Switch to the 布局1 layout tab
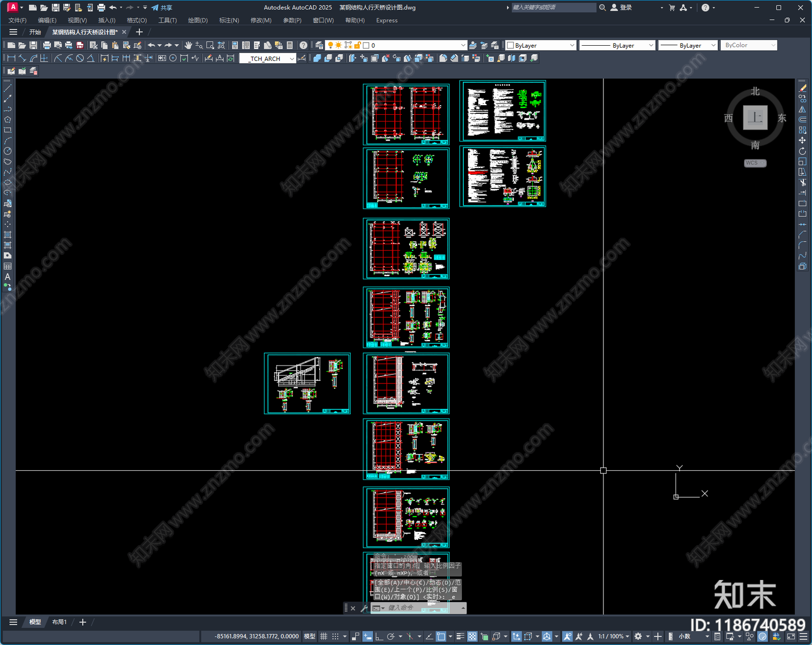The width and height of the screenshot is (812, 645). pos(59,622)
